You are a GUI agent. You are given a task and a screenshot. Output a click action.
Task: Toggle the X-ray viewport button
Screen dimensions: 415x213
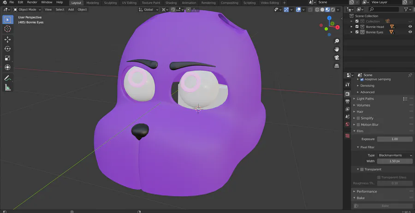coord(310,10)
